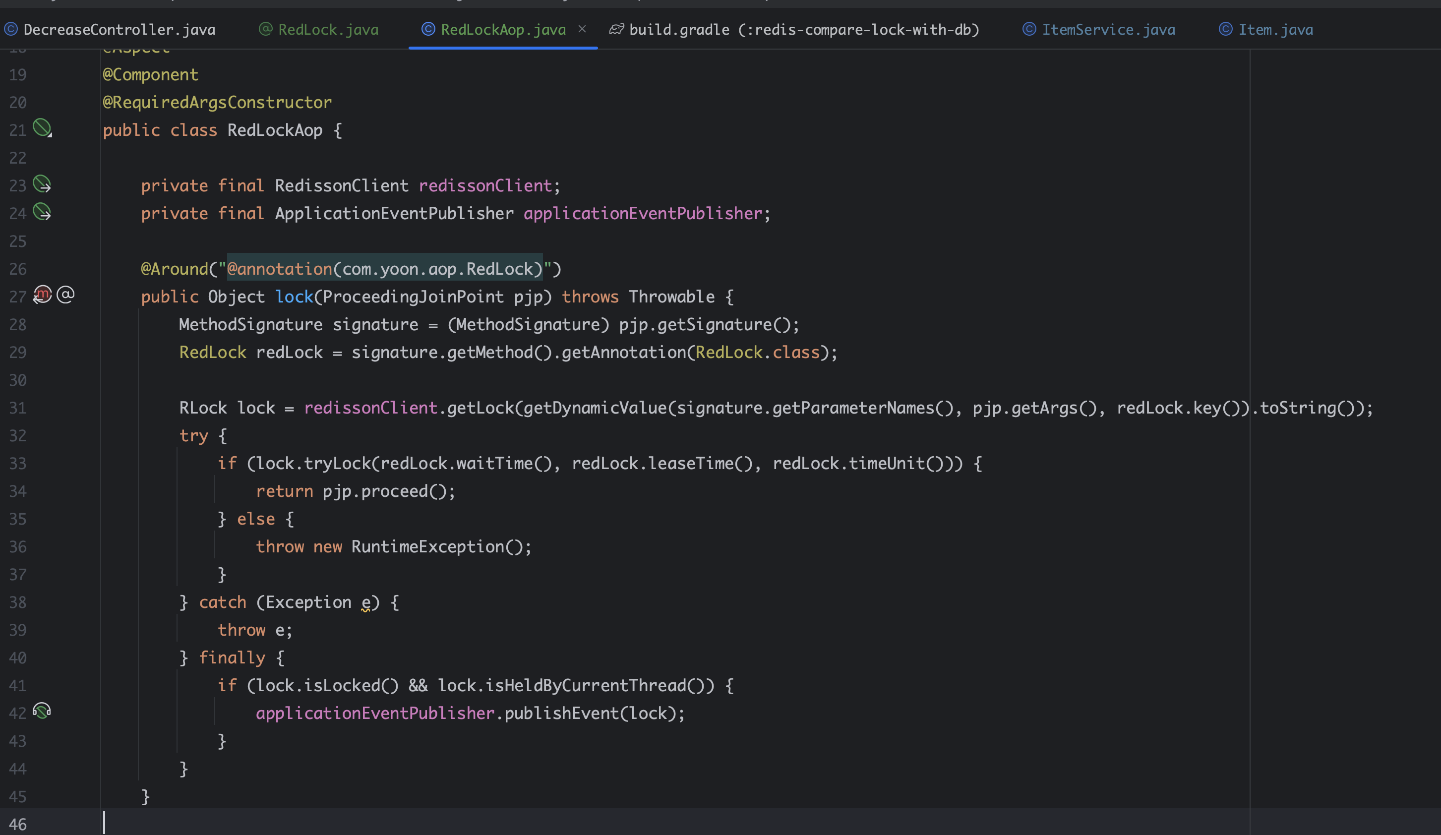Open the RedLock.java tab
The height and width of the screenshot is (835, 1441).
pos(328,30)
